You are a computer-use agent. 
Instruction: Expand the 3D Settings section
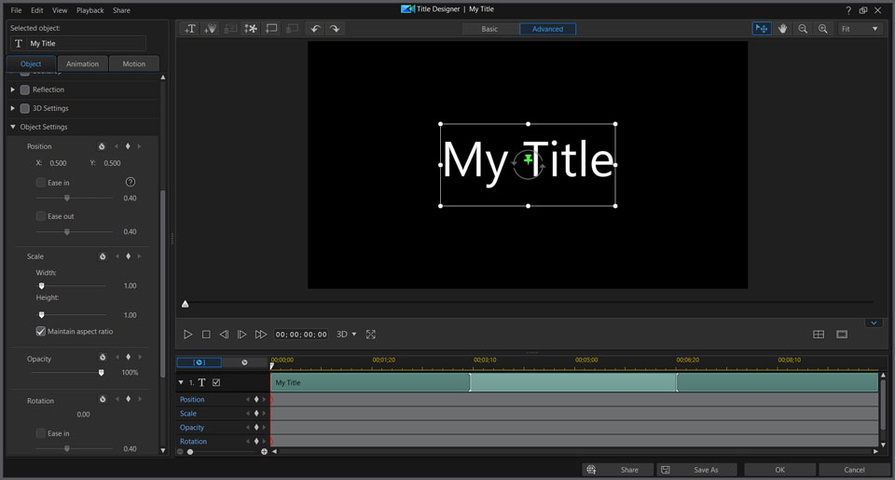point(13,108)
